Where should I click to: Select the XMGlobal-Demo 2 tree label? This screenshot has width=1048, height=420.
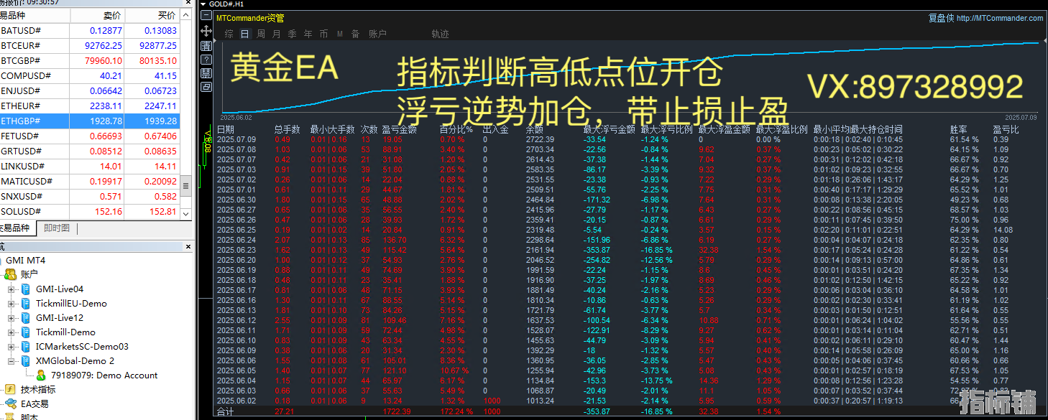coord(75,360)
